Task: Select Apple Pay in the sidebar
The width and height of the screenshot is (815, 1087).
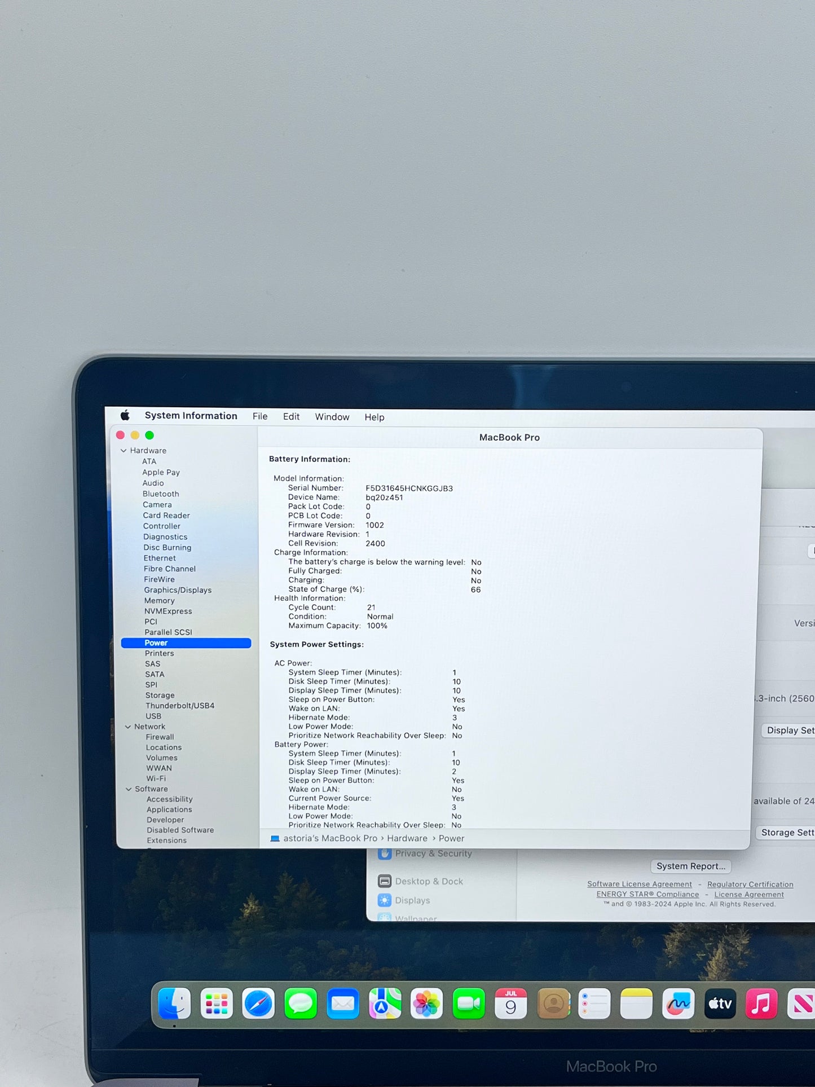Action: pos(161,473)
